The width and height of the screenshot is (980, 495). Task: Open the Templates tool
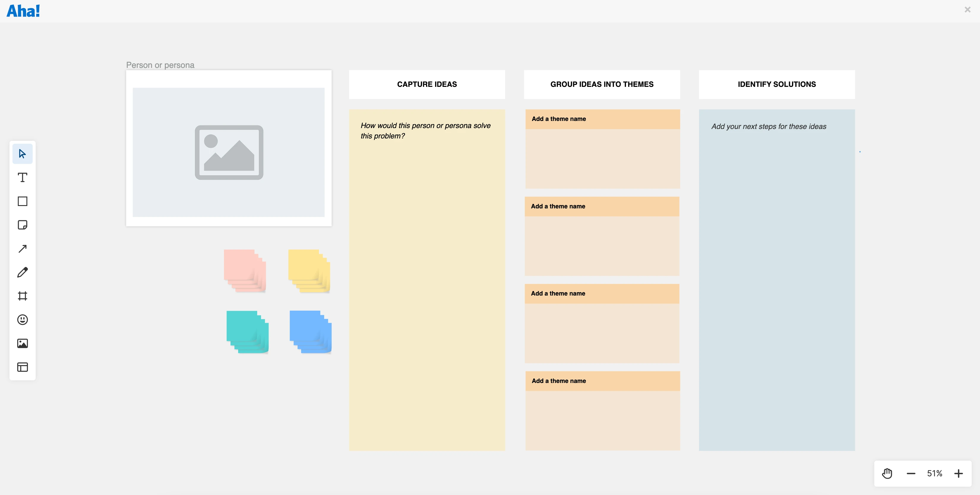click(23, 367)
